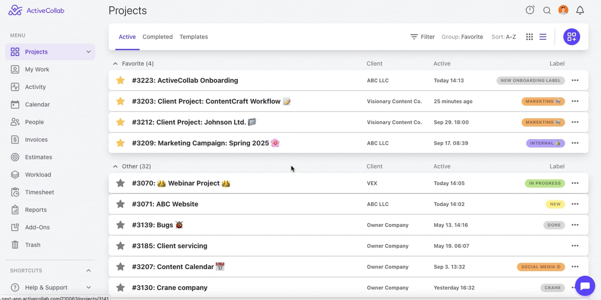Click the Trash sidebar icon
This screenshot has height=300, width=601.
[15, 245]
